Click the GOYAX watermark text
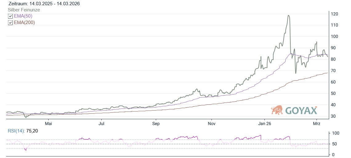 click(301, 110)
